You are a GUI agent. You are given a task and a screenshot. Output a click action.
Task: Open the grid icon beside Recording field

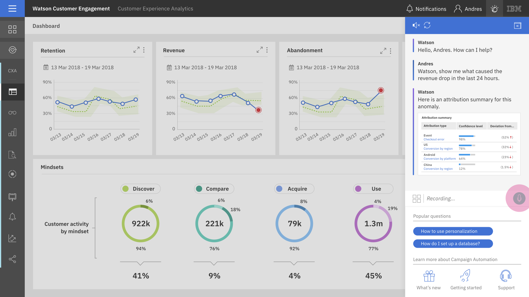[417, 199]
